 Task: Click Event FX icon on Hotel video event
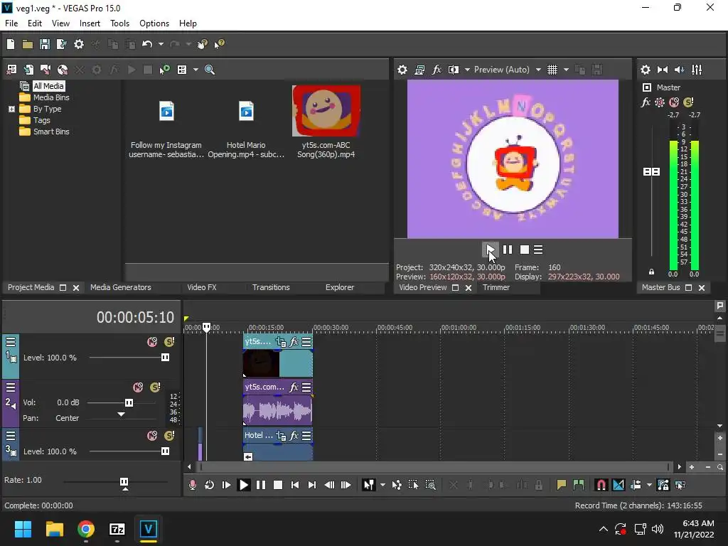point(294,436)
